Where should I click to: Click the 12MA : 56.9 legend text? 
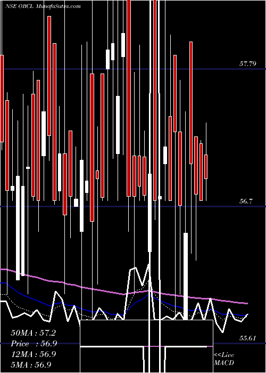click(33, 354)
